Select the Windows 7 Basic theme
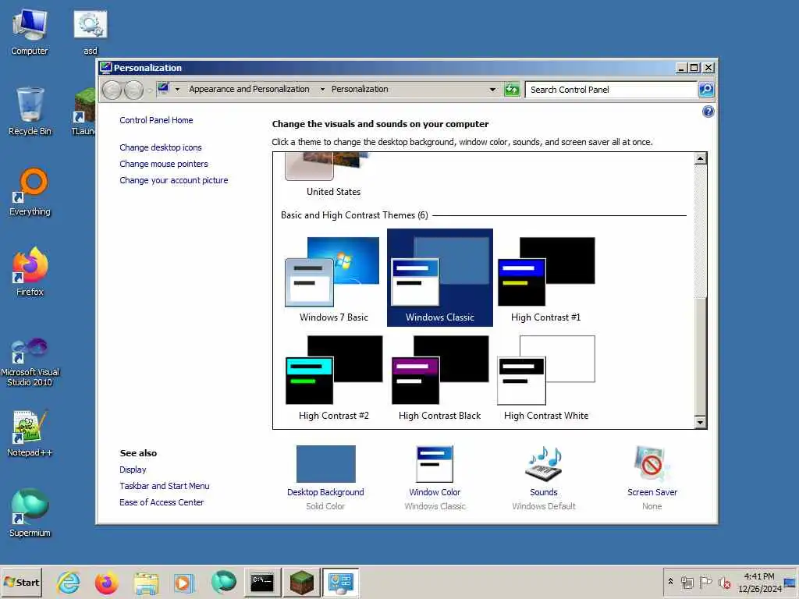 [x=333, y=279]
